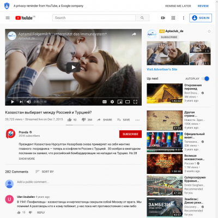Viewport: 218px width, 218px height.
Task: Open the 47:28 construction video thumbnail
Action: [165, 186]
